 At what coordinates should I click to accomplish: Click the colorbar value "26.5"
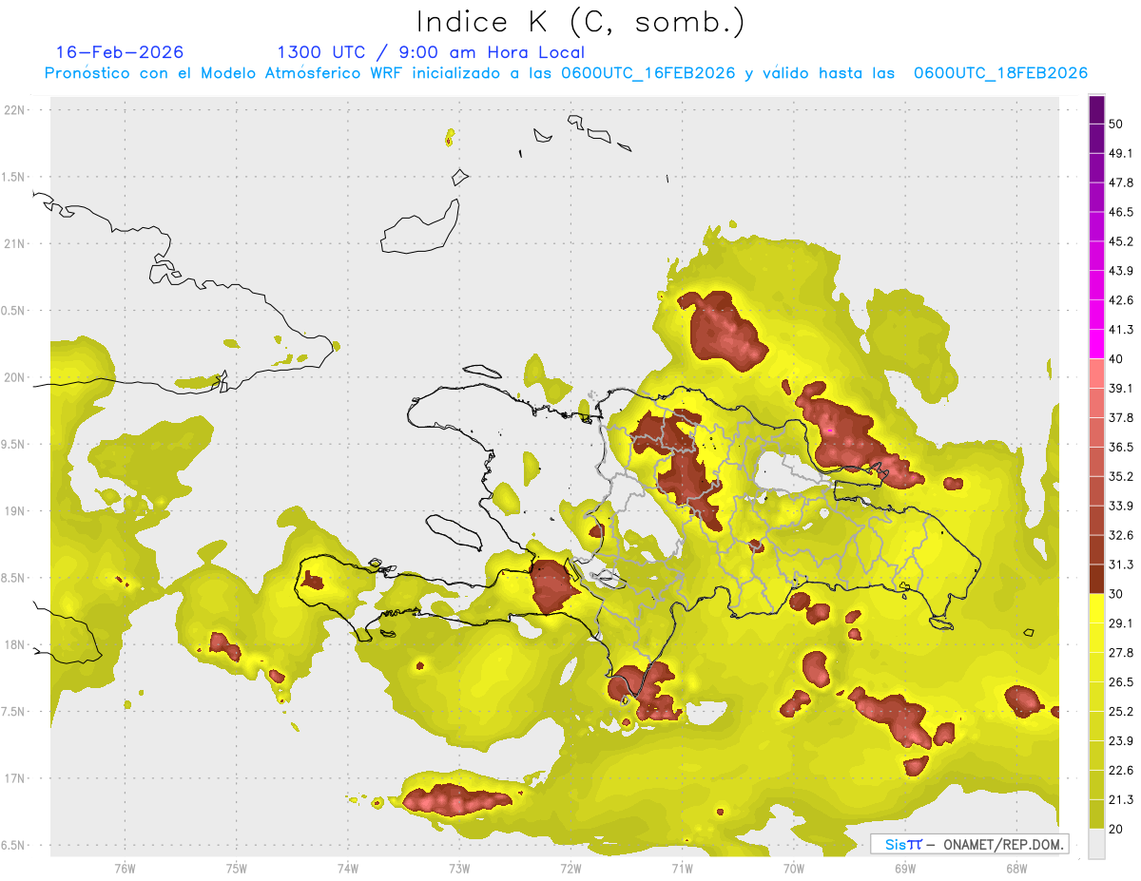pyautogui.click(x=1121, y=681)
